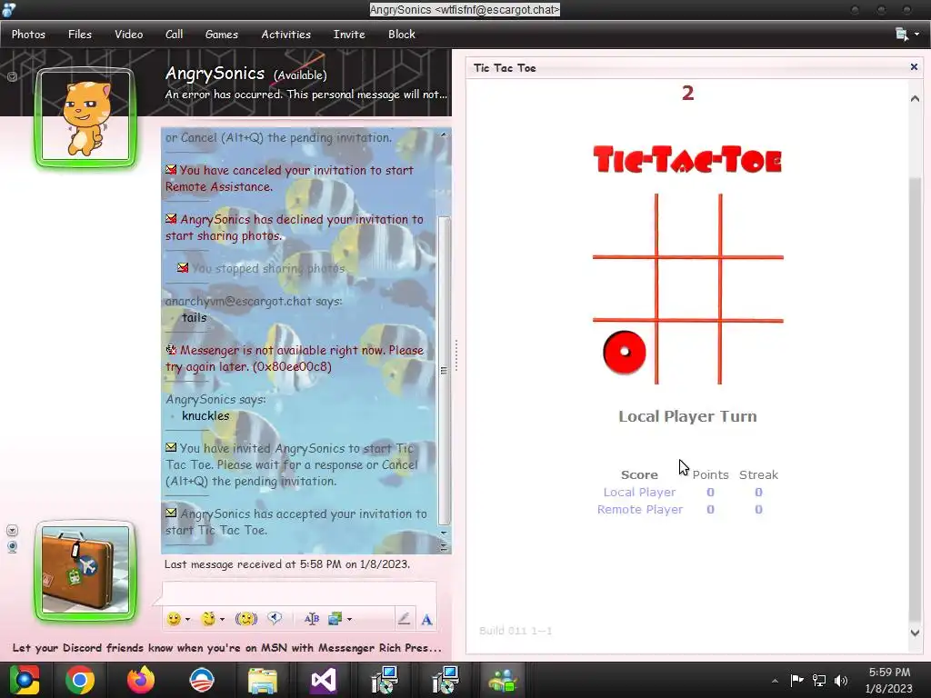Open the emoticon picker smiley icon
The image size is (931, 698).
point(174,619)
